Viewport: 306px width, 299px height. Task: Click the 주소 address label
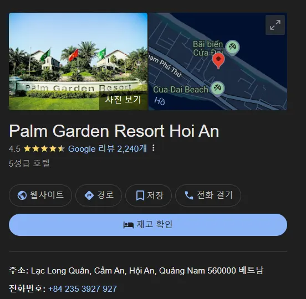(18, 271)
